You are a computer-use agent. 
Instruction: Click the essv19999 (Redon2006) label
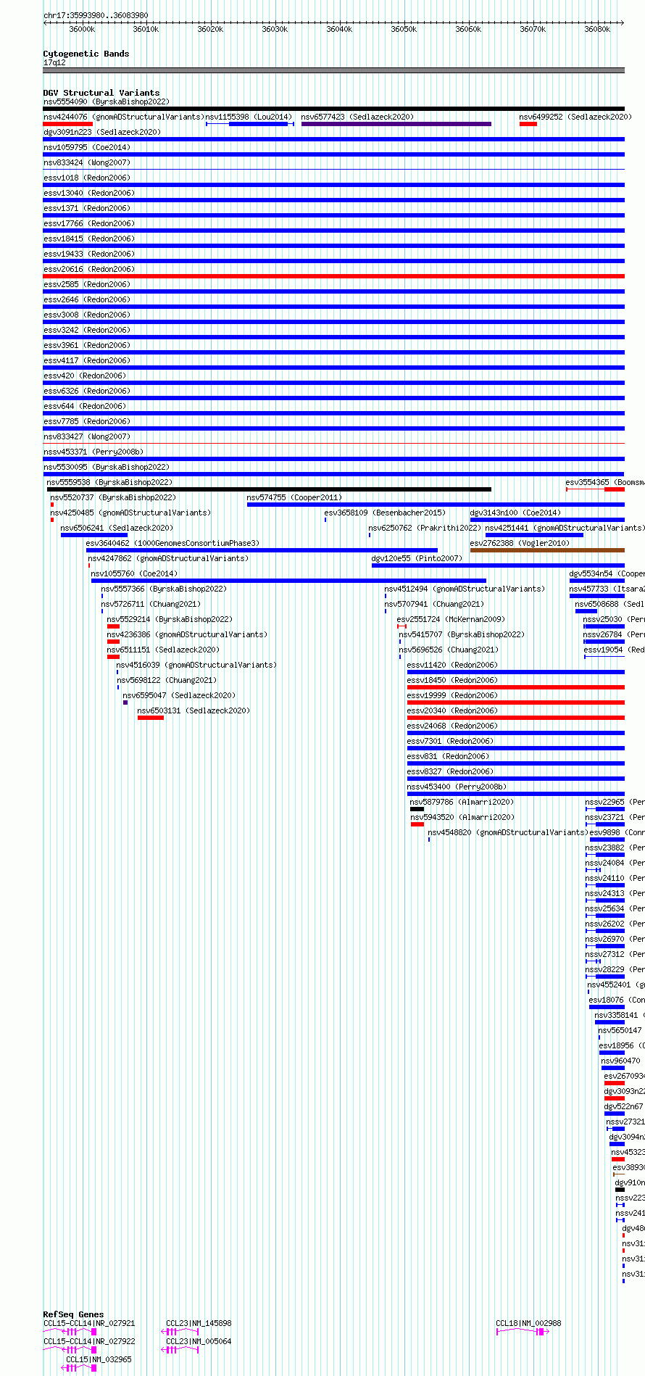[452, 696]
